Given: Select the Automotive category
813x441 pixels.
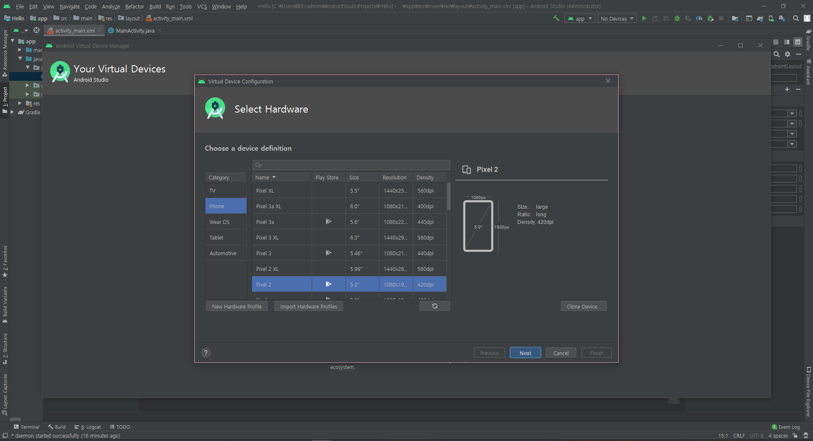Looking at the screenshot, I should click(226, 253).
